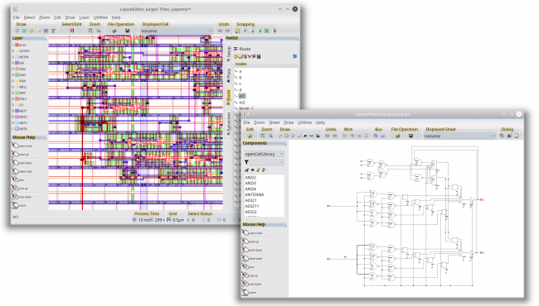The image size is (539, 306).
Task: Select the rectangle draw tool in schematic toolbar
Action: (286, 136)
